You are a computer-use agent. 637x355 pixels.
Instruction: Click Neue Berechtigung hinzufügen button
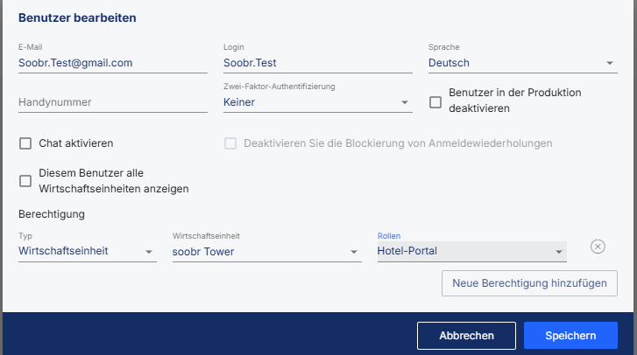[529, 283]
